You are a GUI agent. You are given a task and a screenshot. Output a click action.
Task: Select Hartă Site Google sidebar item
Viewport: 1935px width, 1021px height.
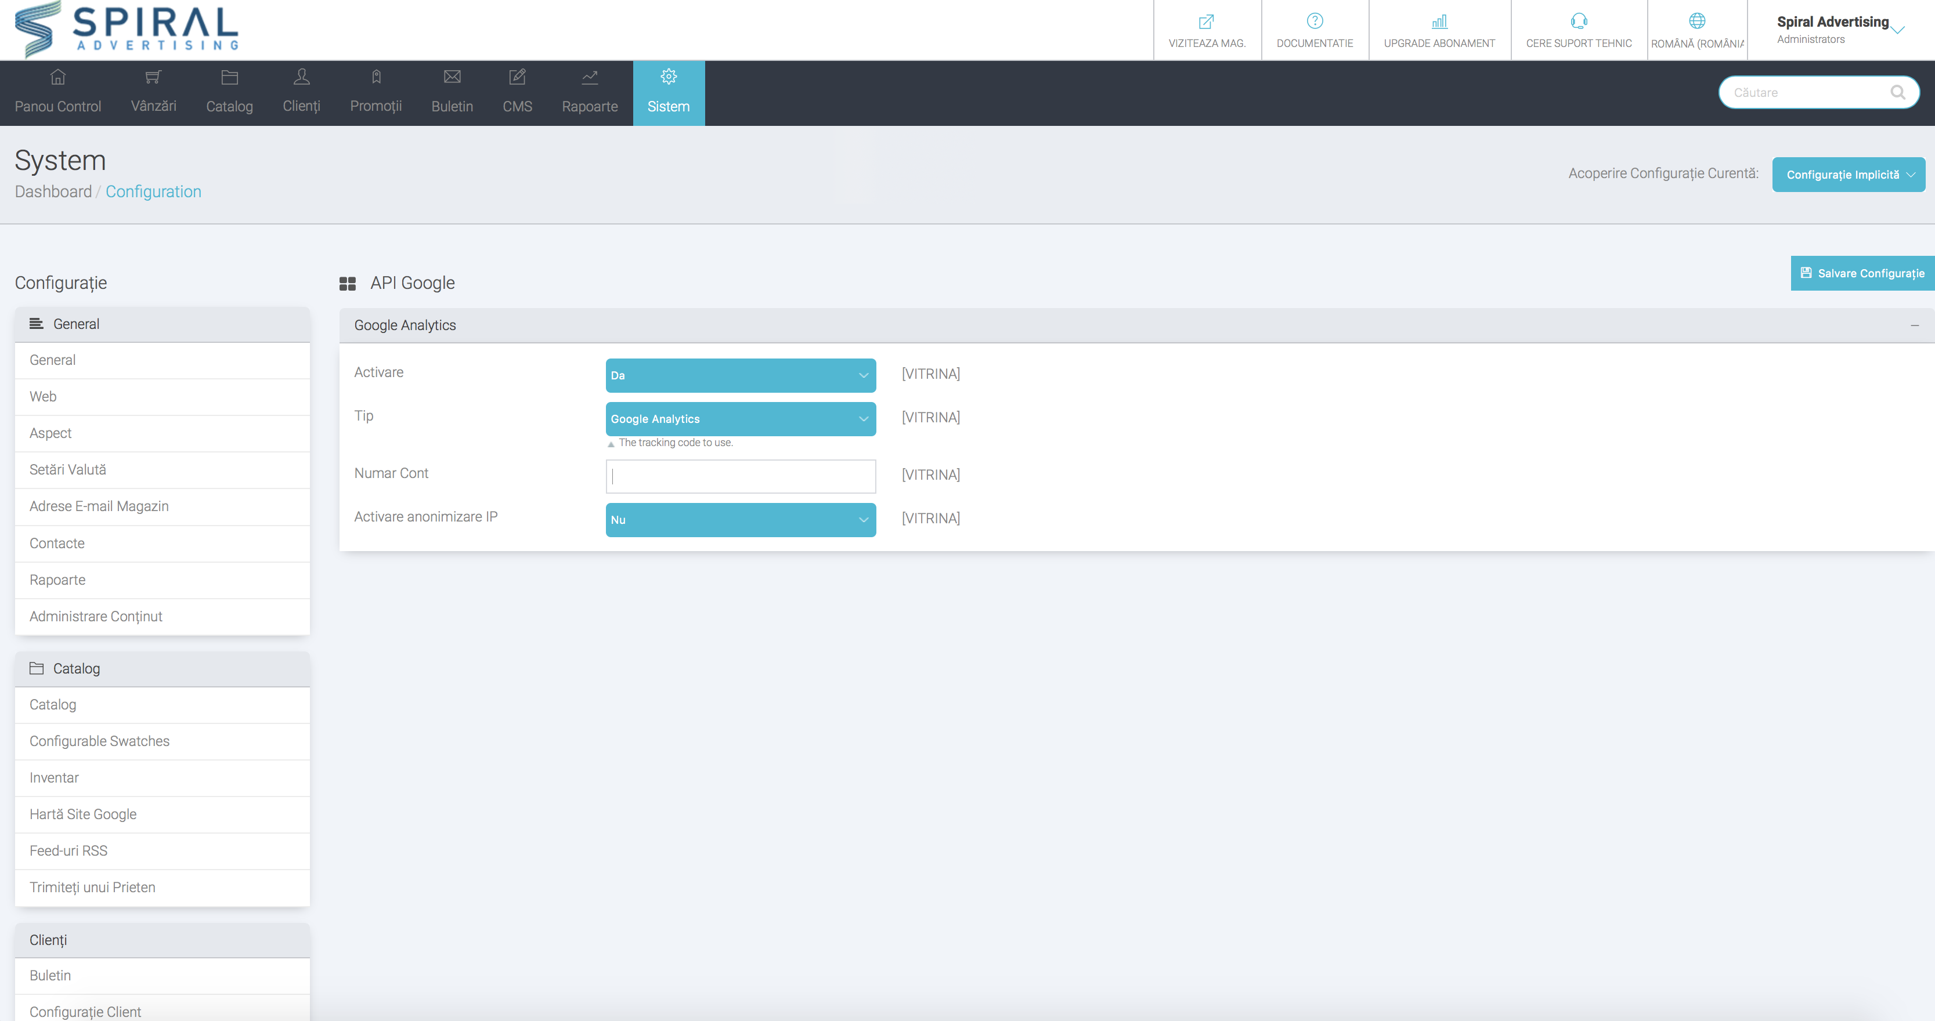point(163,814)
